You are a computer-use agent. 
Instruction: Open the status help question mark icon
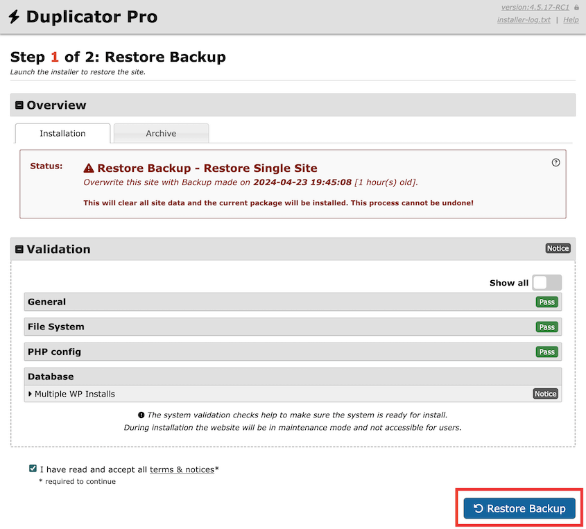pos(555,162)
